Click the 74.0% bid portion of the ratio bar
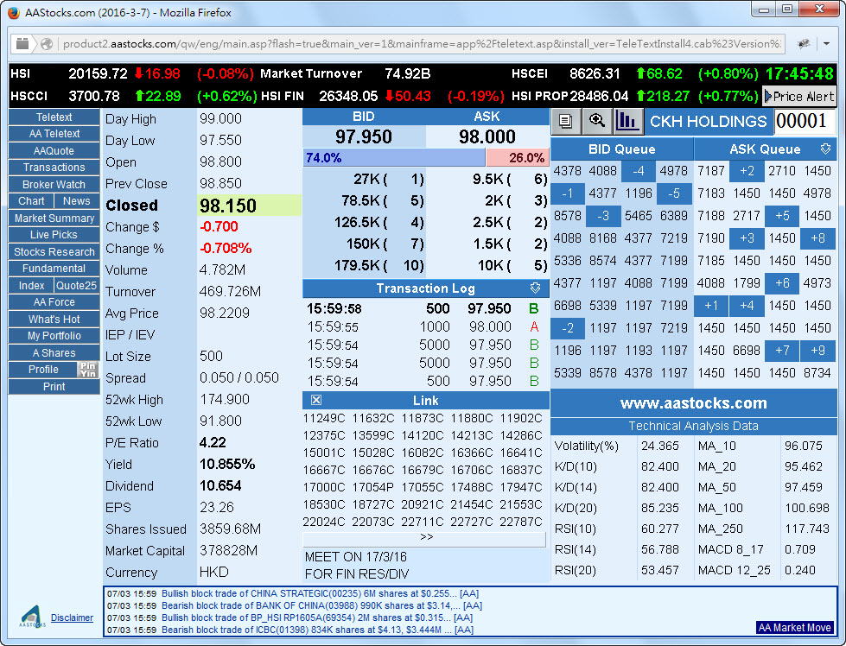846x646 pixels. point(394,157)
